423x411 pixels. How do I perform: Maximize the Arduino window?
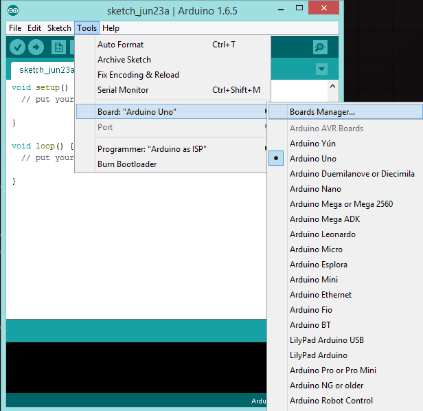tap(299, 8)
